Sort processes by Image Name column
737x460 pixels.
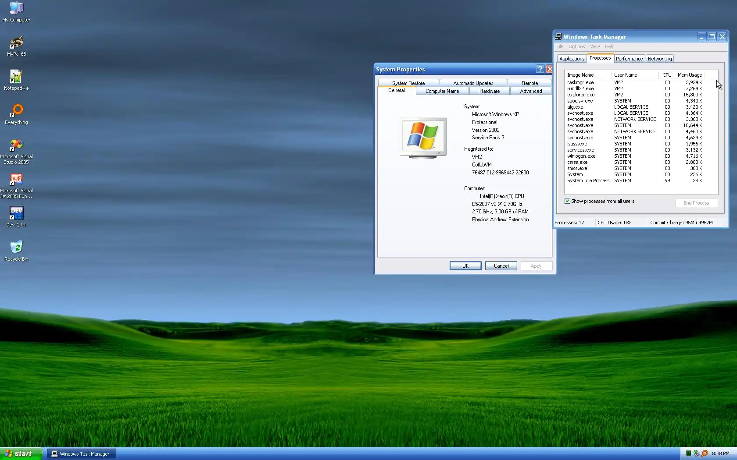tap(588, 75)
